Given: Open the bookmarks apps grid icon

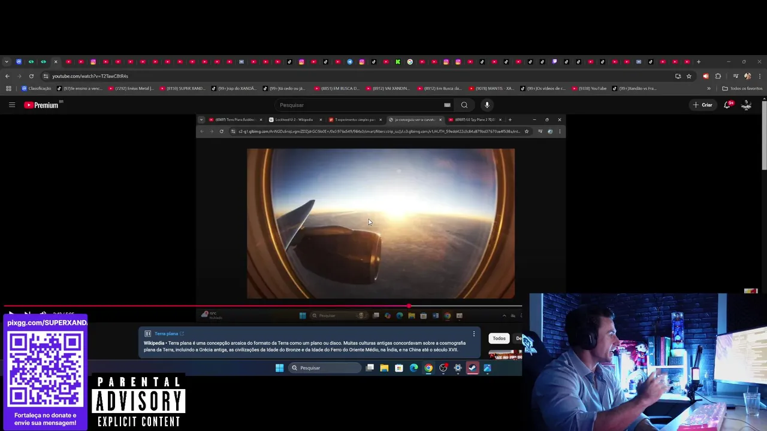Looking at the screenshot, I should tap(8, 89).
